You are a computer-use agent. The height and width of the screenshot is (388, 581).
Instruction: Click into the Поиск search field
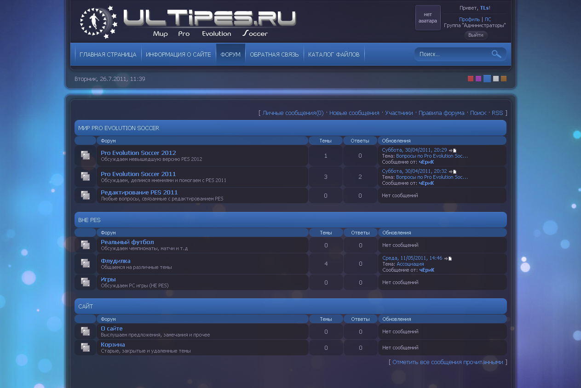click(451, 54)
